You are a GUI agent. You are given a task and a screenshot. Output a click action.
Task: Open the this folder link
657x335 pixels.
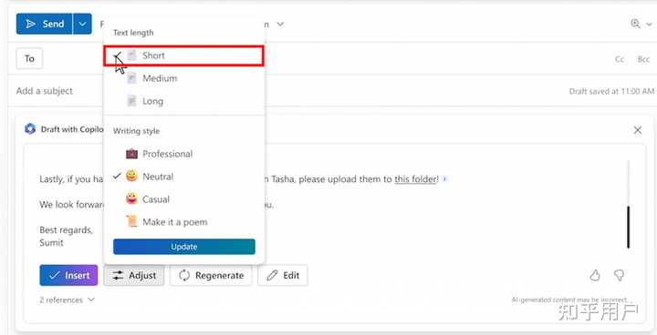pyautogui.click(x=416, y=179)
